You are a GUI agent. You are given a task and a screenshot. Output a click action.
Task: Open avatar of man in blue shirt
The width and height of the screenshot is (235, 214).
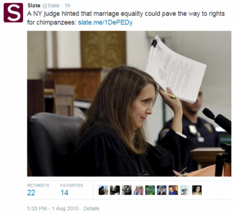(173, 190)
